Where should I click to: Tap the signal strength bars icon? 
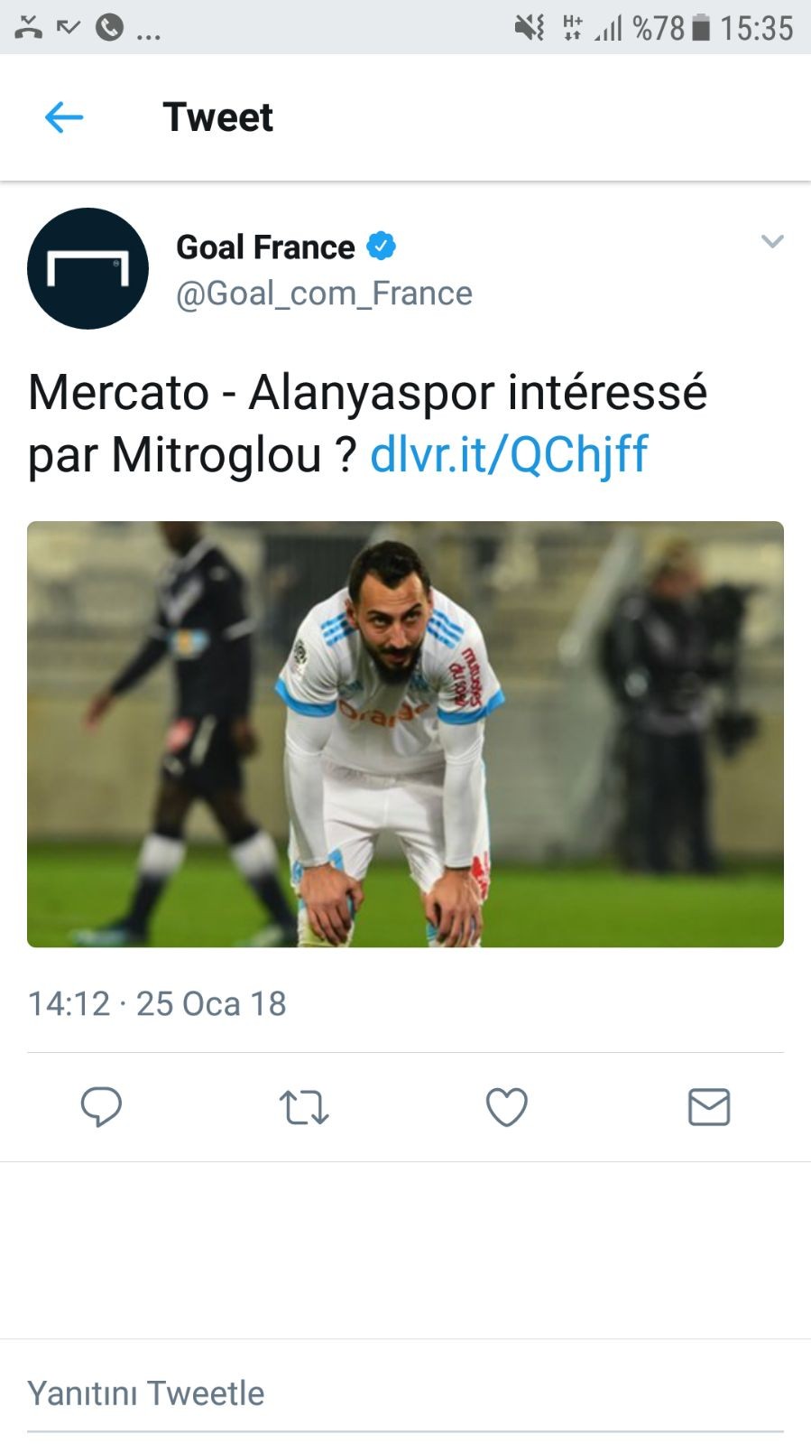(x=608, y=28)
